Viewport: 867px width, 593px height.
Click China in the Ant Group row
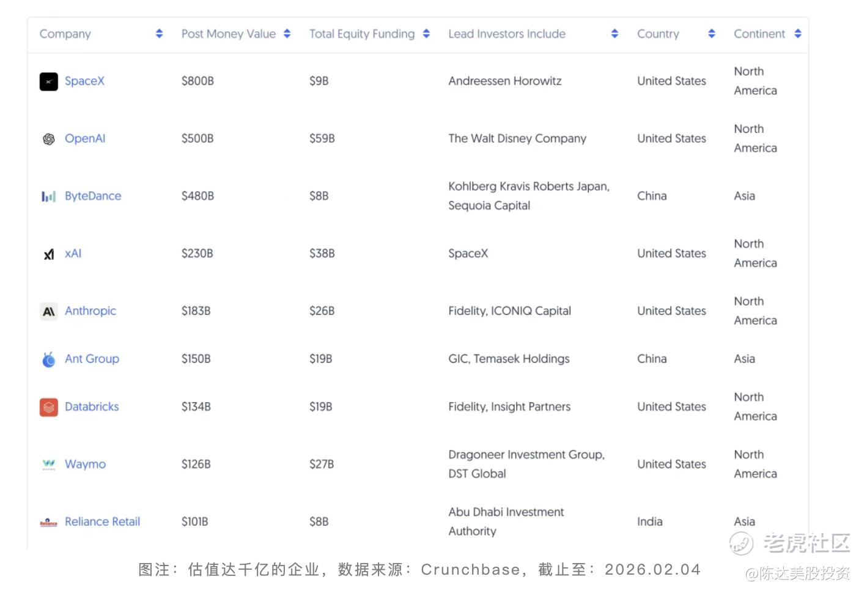tap(652, 358)
